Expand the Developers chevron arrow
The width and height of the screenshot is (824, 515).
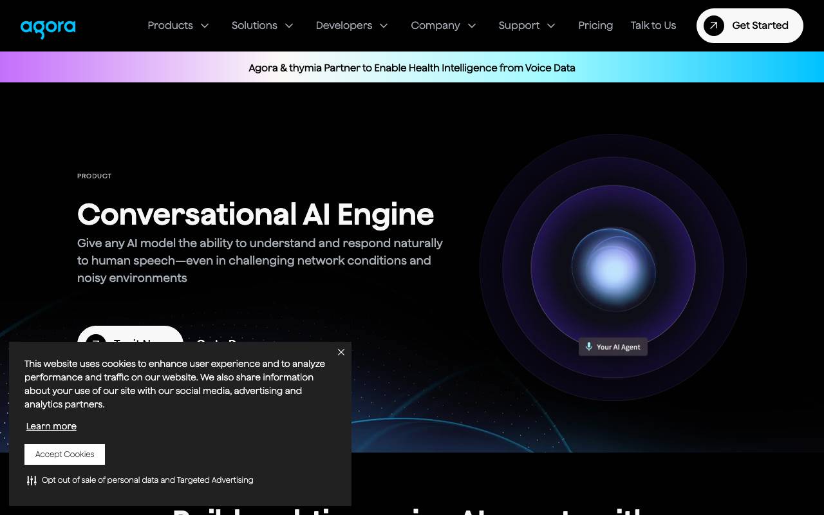click(384, 26)
